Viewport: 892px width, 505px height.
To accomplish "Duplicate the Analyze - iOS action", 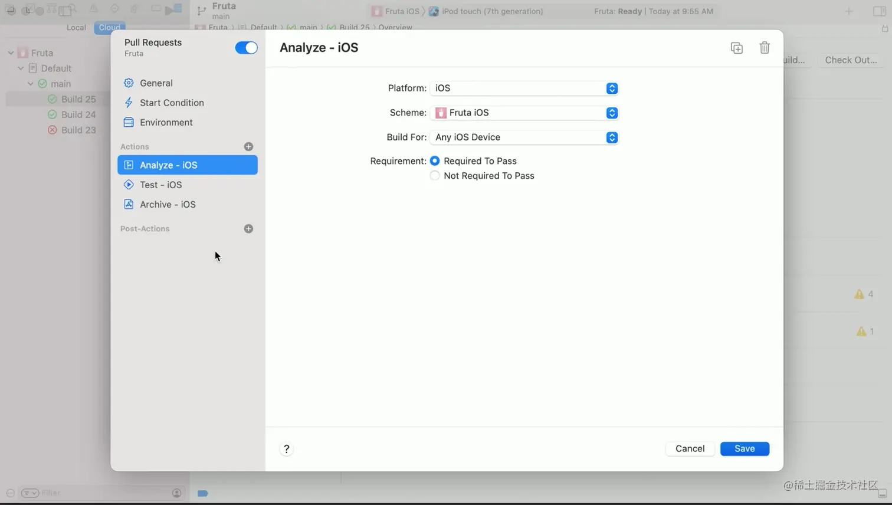I will 737,48.
